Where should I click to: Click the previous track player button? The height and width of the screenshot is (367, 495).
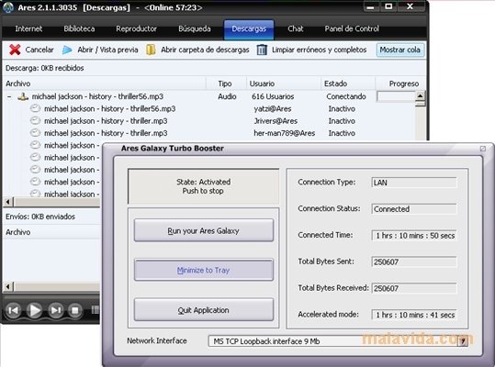13,310
